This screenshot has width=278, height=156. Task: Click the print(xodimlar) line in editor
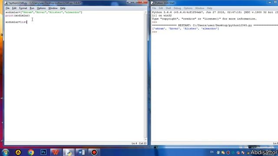(17, 16)
